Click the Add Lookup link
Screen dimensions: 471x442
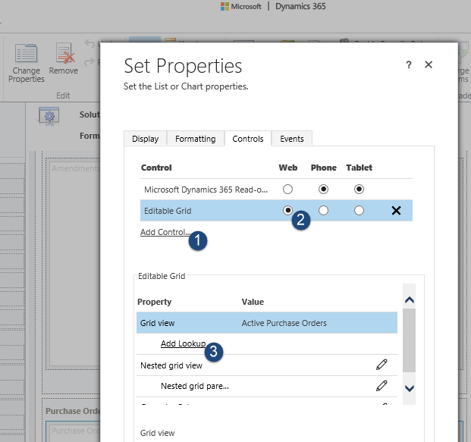click(183, 343)
